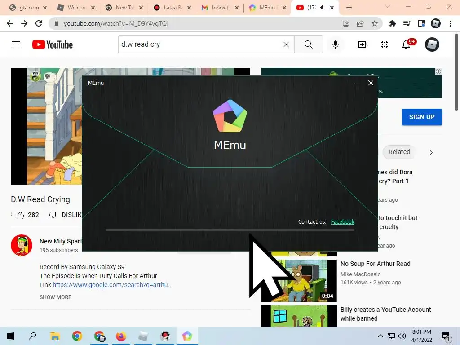Image resolution: width=460 pixels, height=345 pixels.
Task: Switch to the Welcome tab
Action: click(75, 8)
